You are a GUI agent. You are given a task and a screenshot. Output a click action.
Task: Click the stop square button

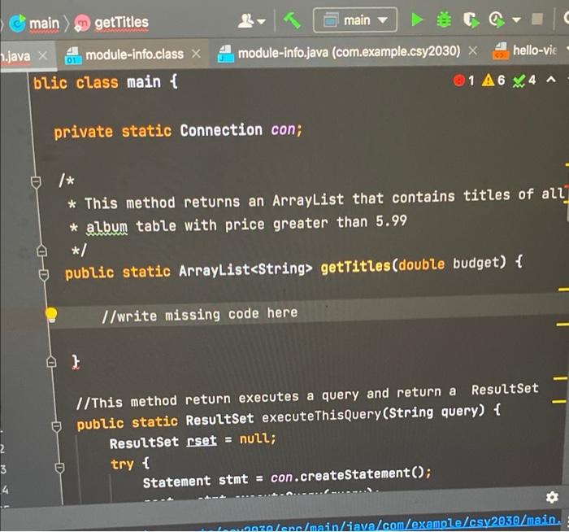(x=537, y=19)
